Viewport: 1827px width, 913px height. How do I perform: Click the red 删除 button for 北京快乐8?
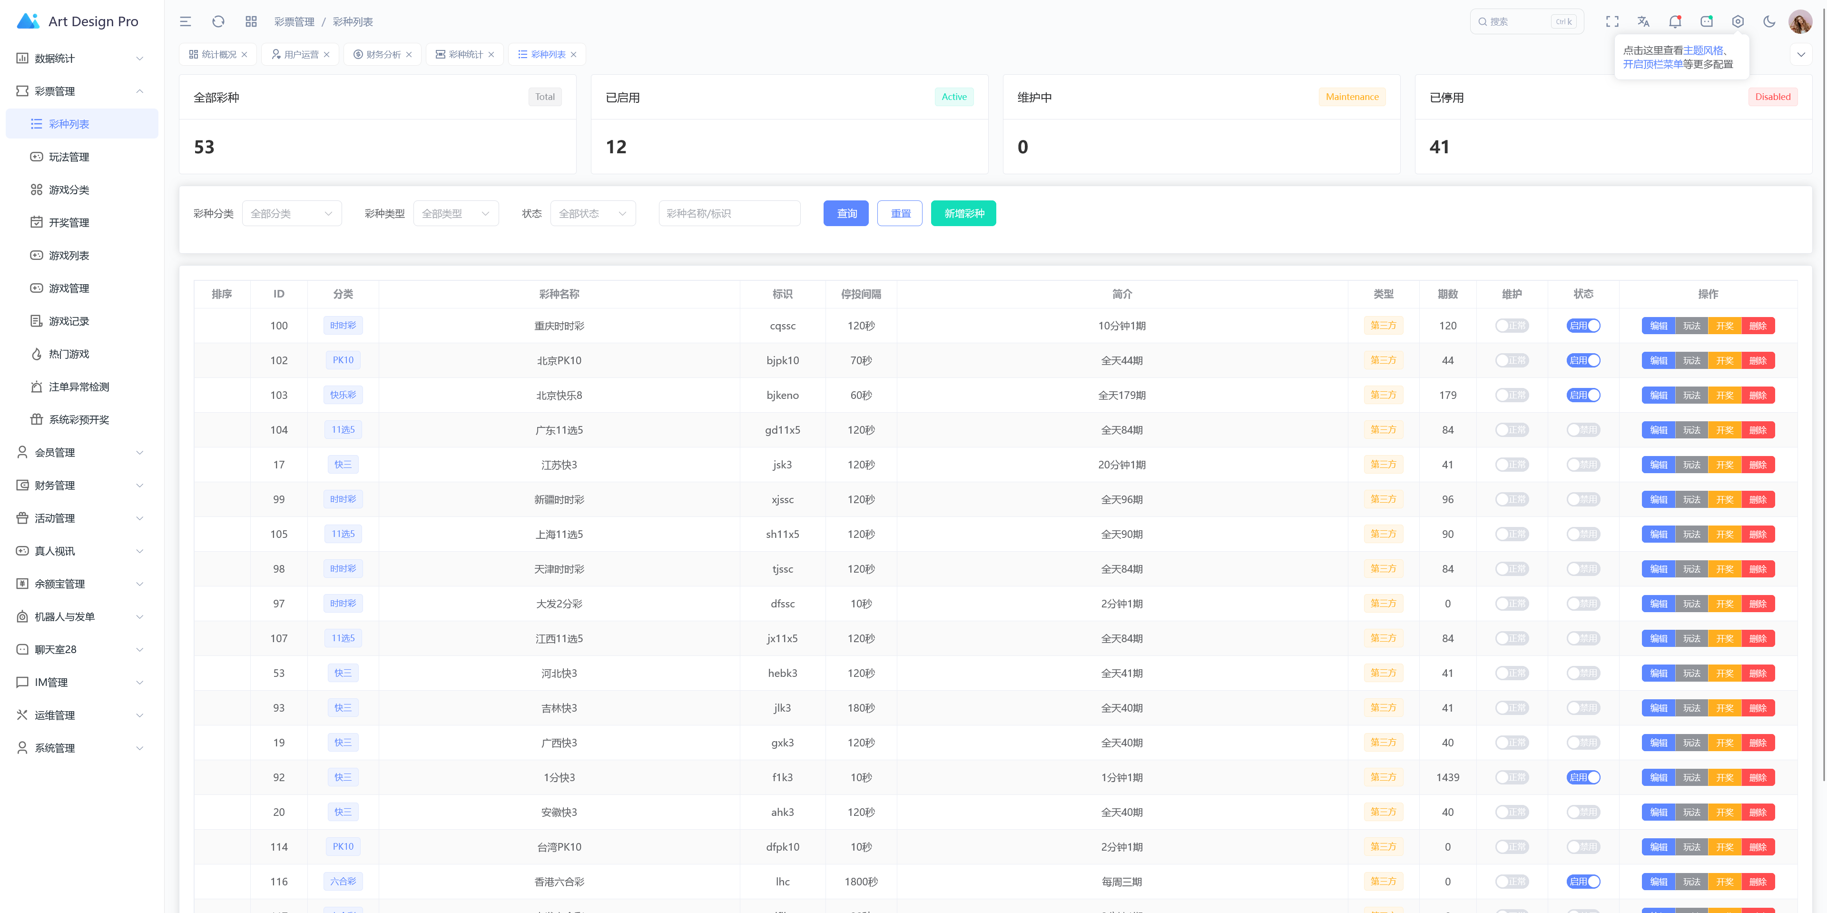tap(1758, 395)
